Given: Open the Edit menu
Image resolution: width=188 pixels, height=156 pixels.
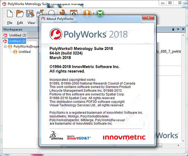Looking at the screenshot, I should pyautogui.click(x=20, y=23).
